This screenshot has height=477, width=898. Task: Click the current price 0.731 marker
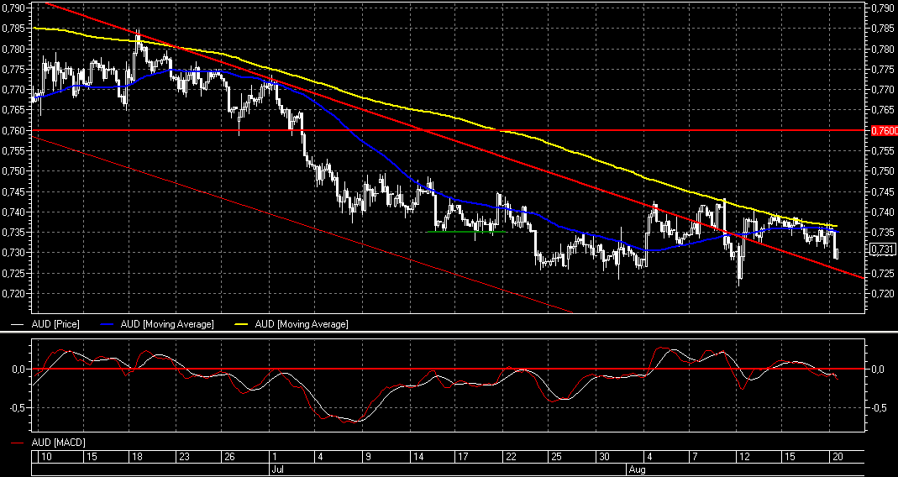coord(882,249)
